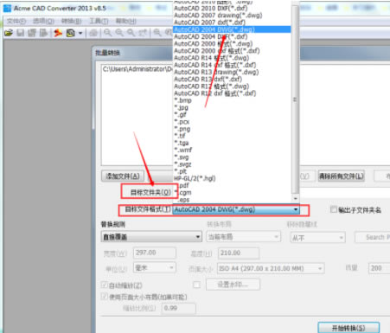Viewport: 390px width, 333px height.
Task: Select AutoCAD 2004 DWG(*.dwg) in the list
Action: click(x=232, y=29)
